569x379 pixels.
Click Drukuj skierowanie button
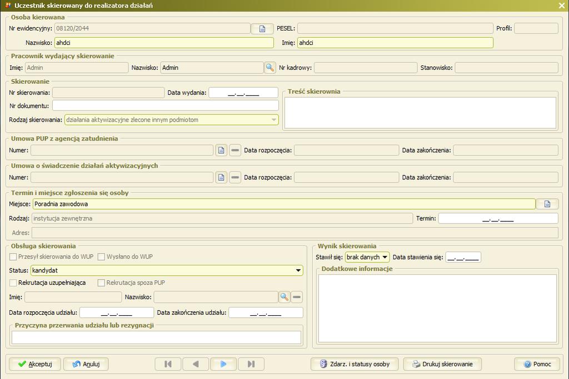[x=442, y=364]
